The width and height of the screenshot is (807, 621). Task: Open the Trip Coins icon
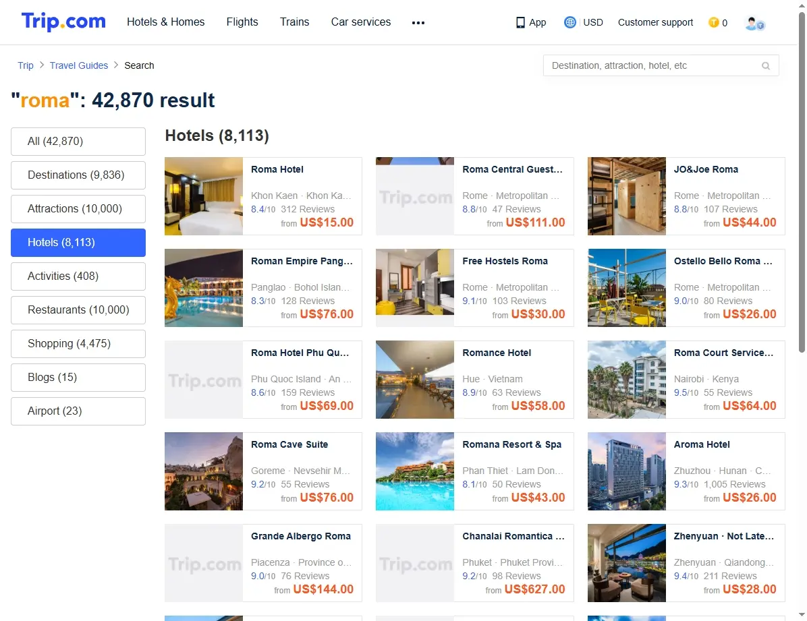click(713, 22)
